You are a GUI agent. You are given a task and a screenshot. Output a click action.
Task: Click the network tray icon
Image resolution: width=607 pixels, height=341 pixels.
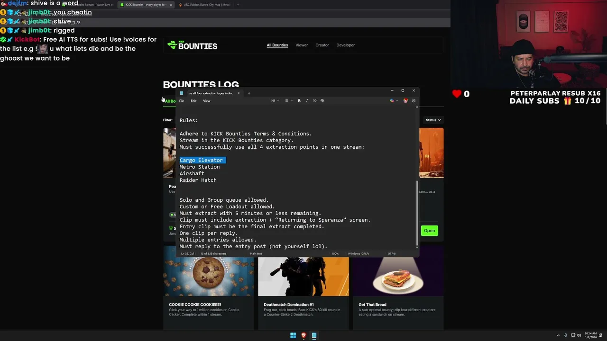573,335
